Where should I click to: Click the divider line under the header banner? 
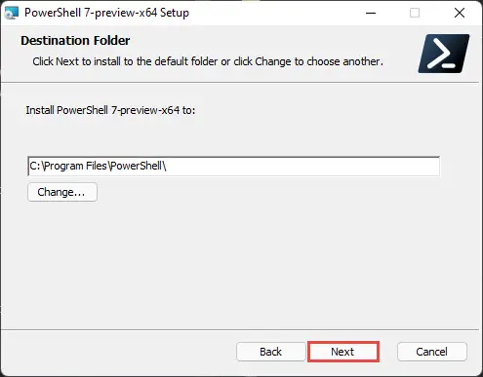[240, 83]
